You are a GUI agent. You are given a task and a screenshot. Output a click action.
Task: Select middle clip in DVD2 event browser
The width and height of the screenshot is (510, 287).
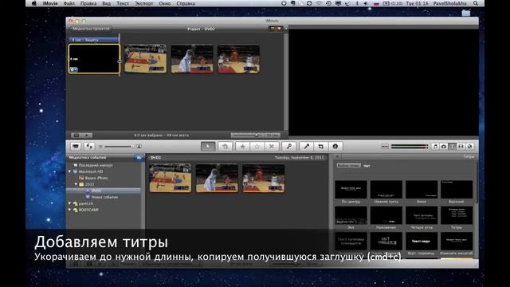click(x=217, y=178)
